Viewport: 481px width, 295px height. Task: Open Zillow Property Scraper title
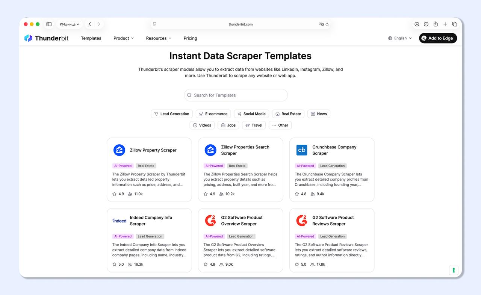pyautogui.click(x=153, y=150)
